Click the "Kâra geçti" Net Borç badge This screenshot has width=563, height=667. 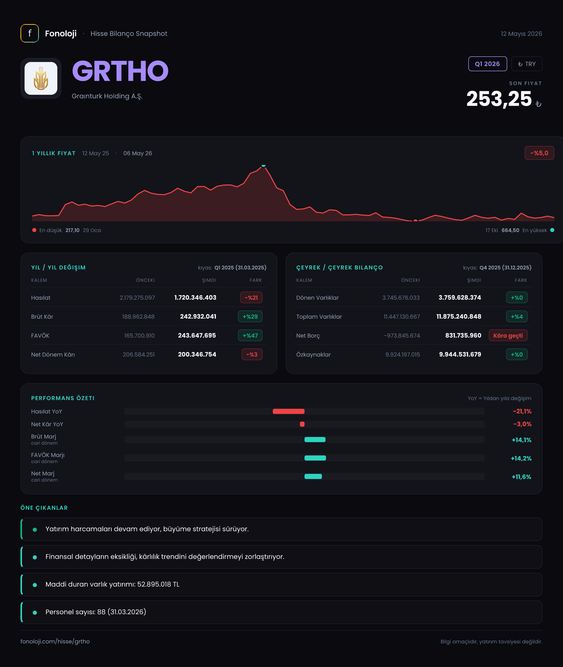508,335
